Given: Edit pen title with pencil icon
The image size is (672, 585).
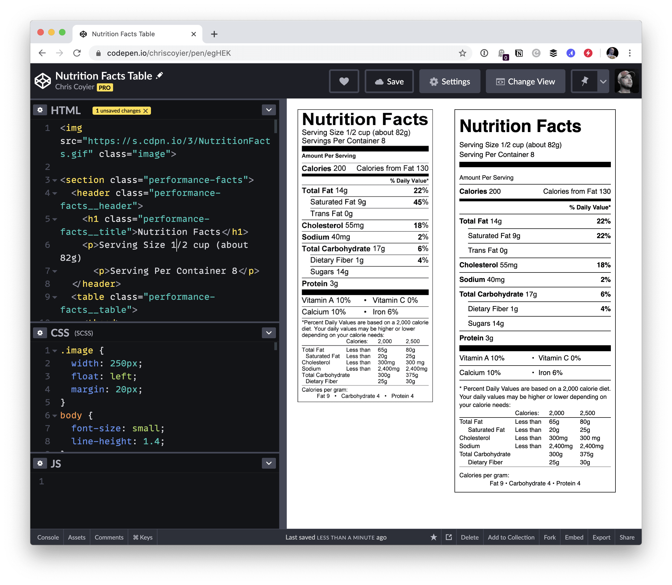Looking at the screenshot, I should click(159, 75).
